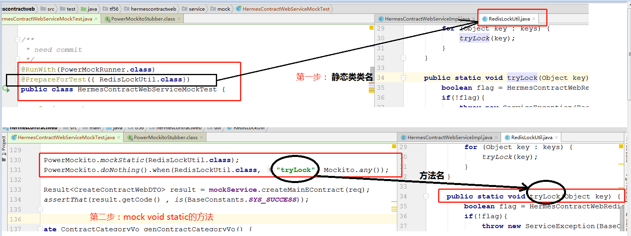631x236 pixels.
Task: Switch to HermesContractWebServiceMockTest.java tab, lower capture
Action: point(66,137)
